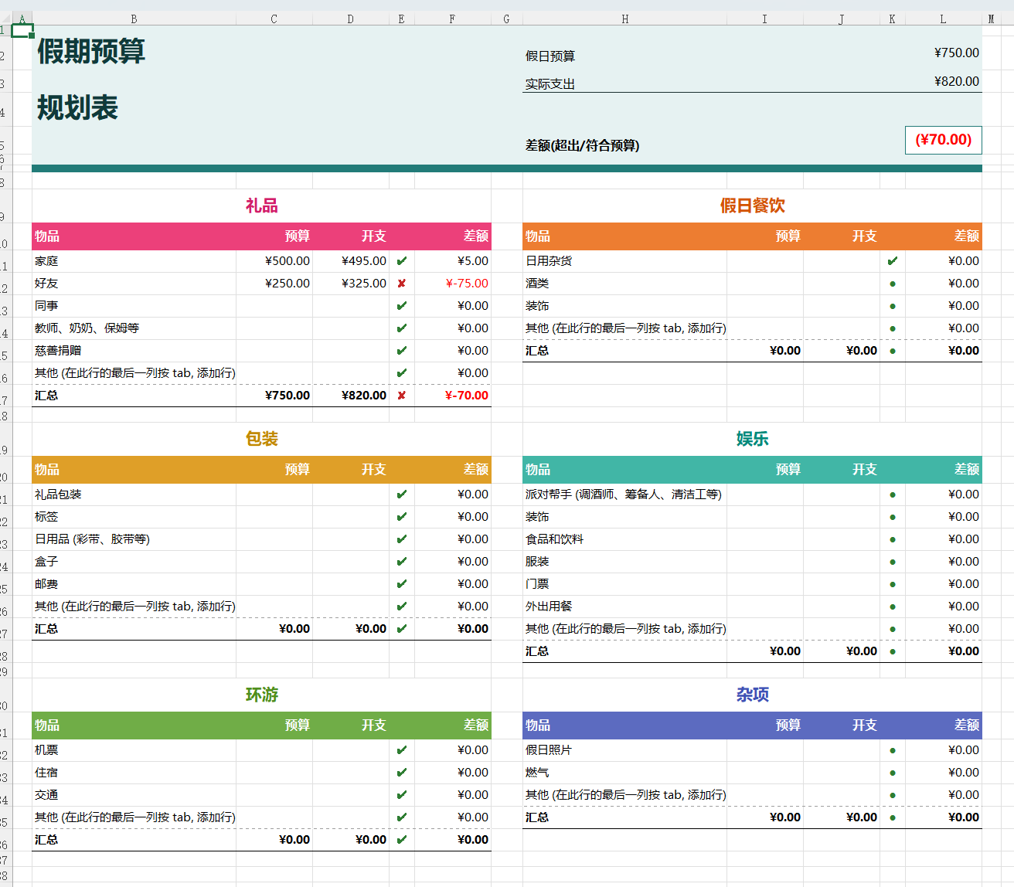
Task: Click the 假期预算 title cell
Action: (91, 52)
